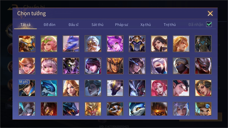Pick the blue fox hero portrait
This screenshot has width=228, height=128.
click(x=137, y=109)
